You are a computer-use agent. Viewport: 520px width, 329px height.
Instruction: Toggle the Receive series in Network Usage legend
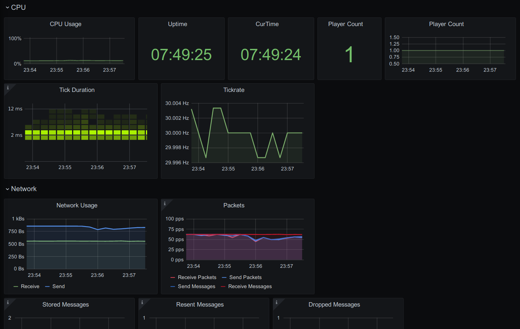click(x=30, y=286)
